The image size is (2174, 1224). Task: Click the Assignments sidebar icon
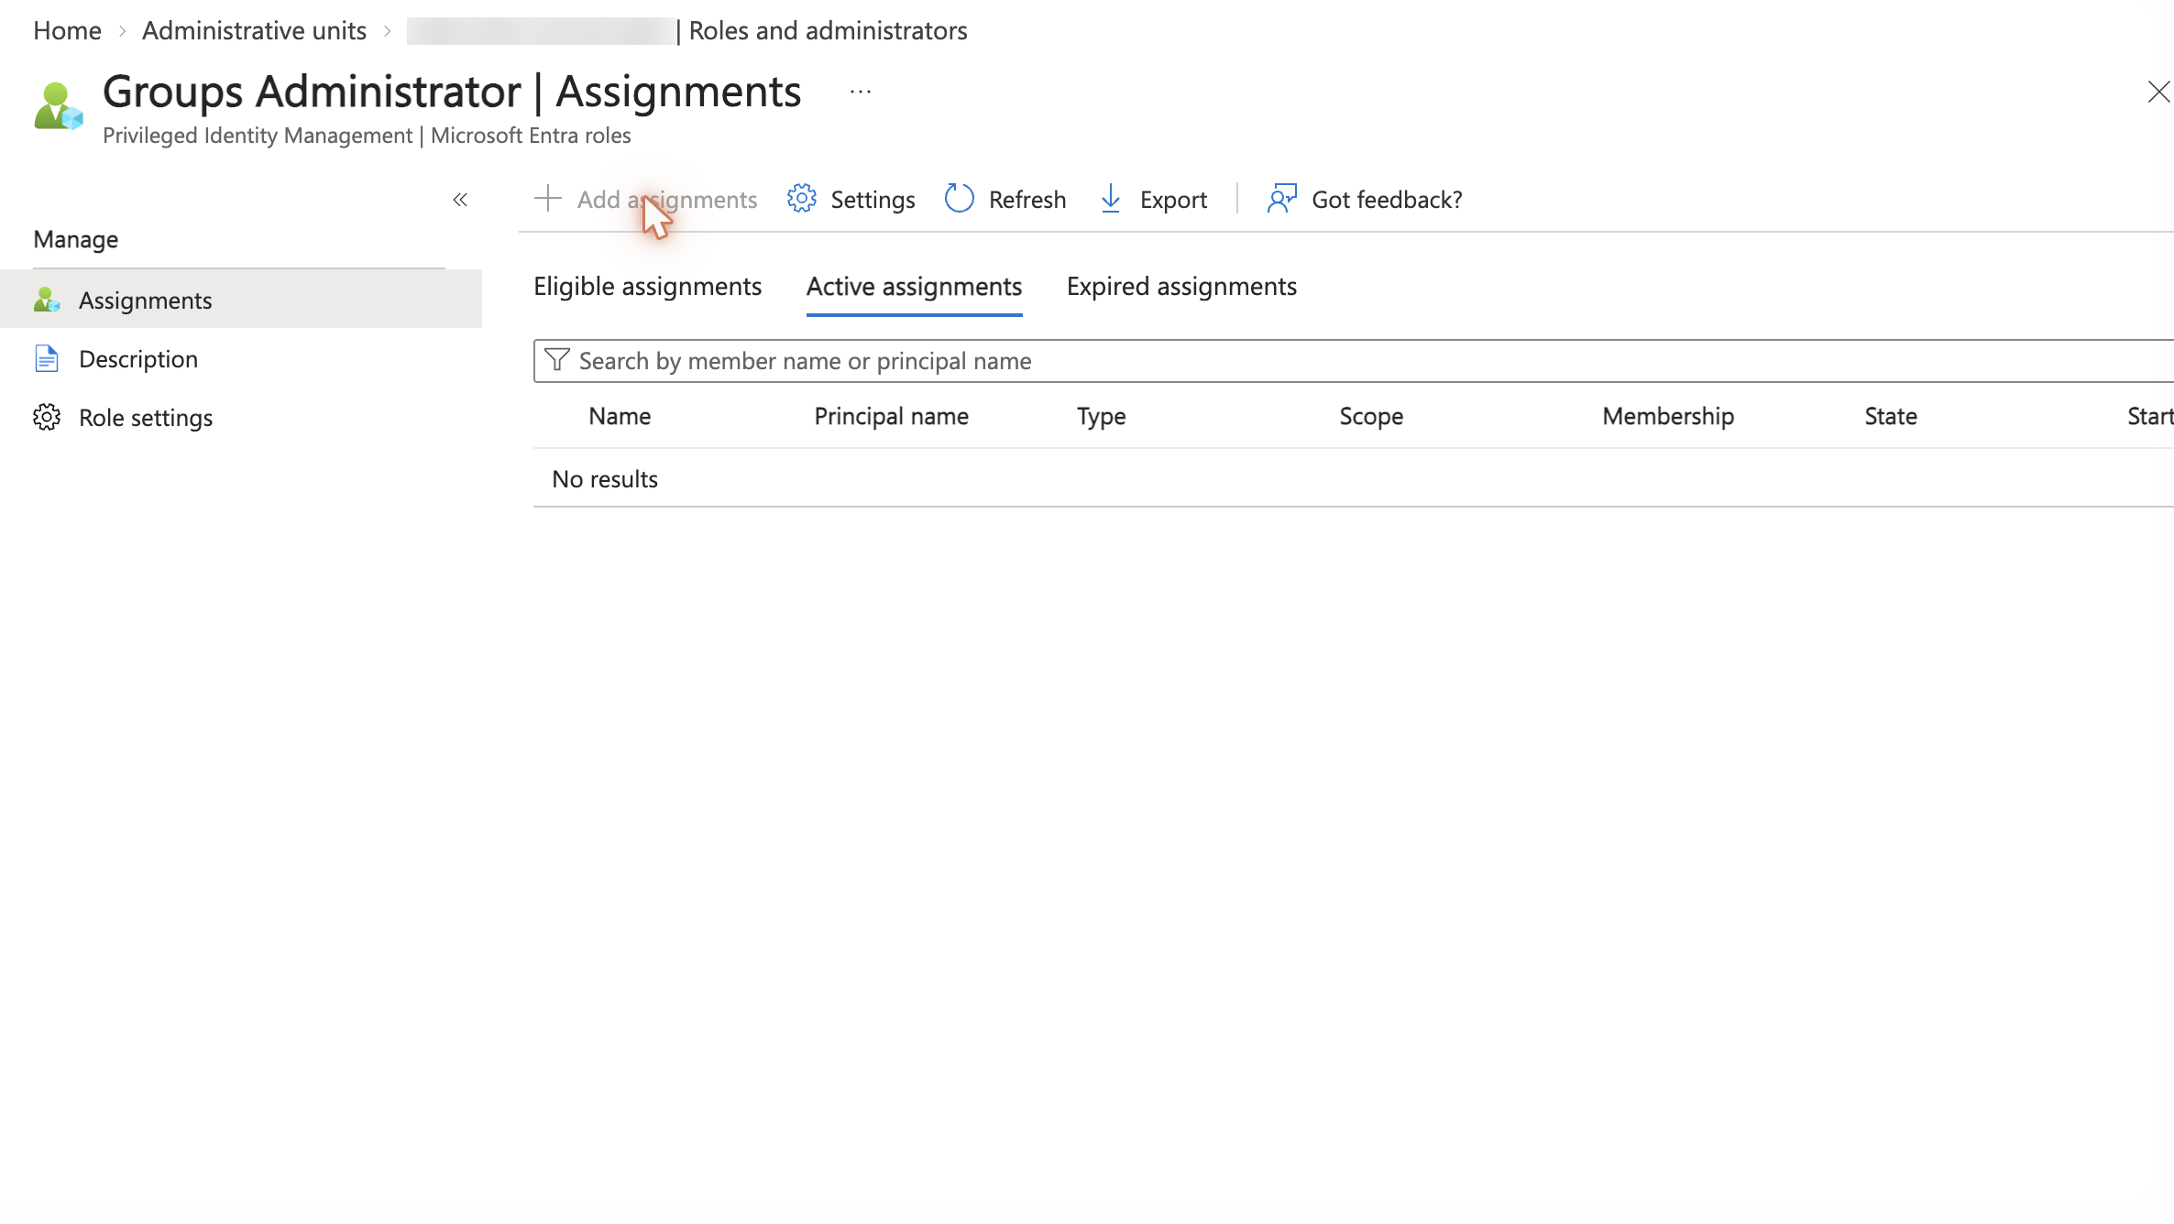[47, 300]
